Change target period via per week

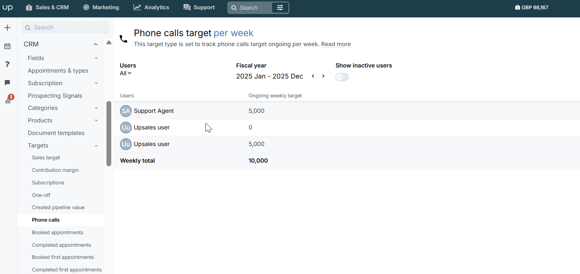pyautogui.click(x=234, y=33)
